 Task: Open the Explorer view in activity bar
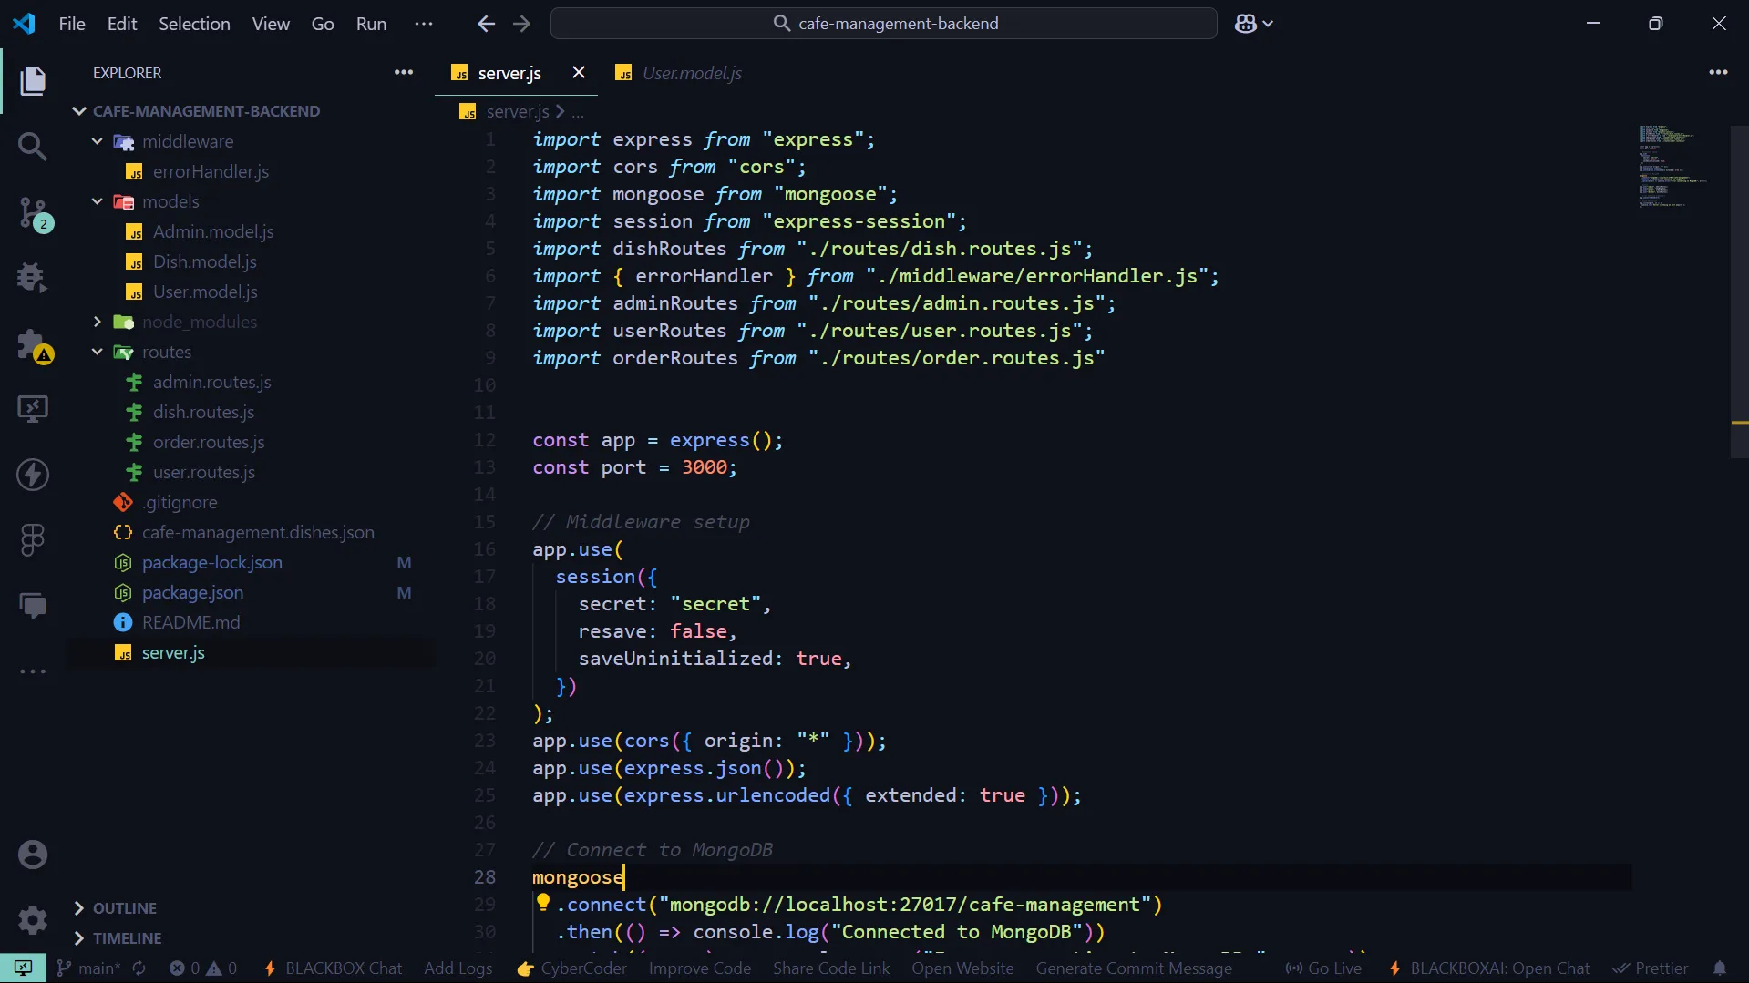click(33, 80)
